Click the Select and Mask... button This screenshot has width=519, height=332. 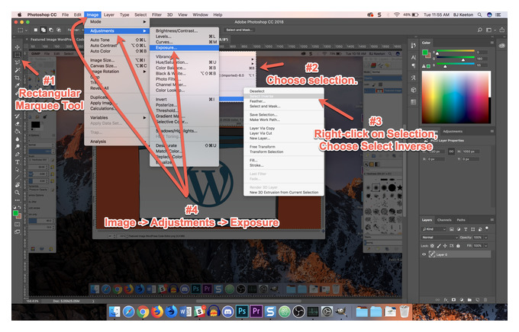pos(239,30)
